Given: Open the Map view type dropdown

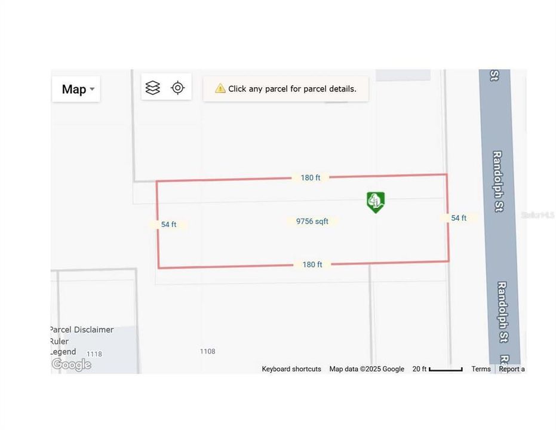Looking at the screenshot, I should [x=76, y=88].
